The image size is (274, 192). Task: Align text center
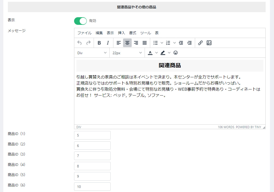pos(127,43)
